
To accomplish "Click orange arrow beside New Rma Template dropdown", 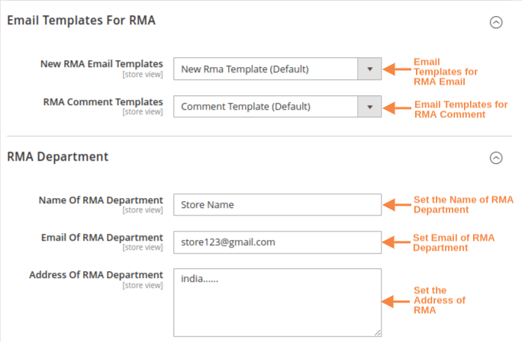I will pyautogui.click(x=395, y=69).
